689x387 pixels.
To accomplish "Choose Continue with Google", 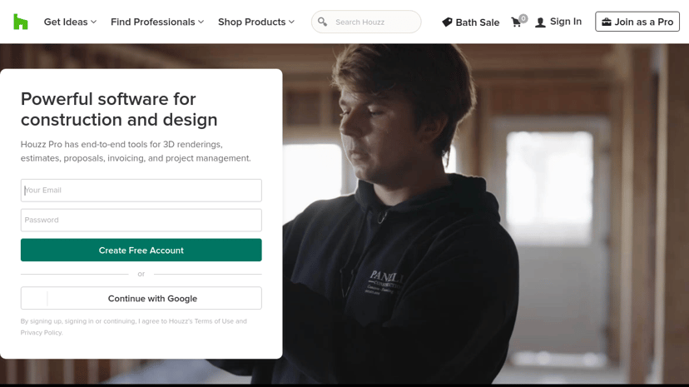I will (x=141, y=298).
